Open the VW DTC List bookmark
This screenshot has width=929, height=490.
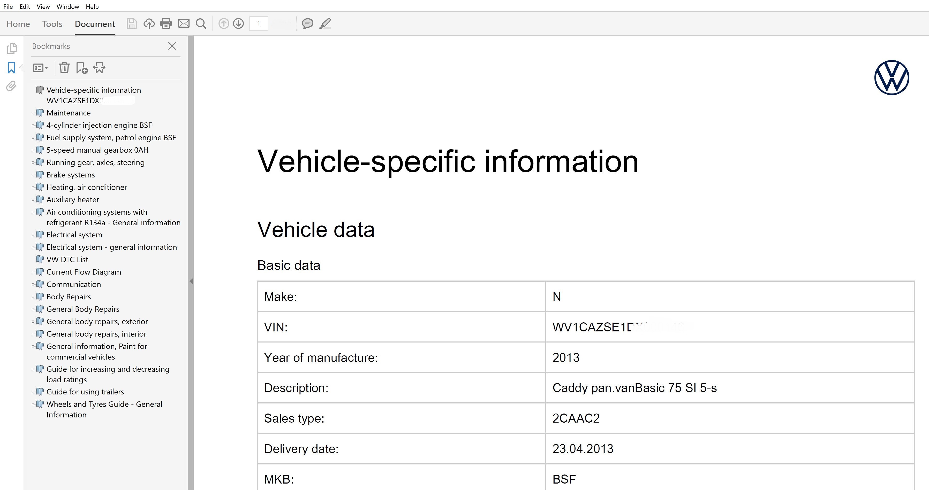coord(67,259)
